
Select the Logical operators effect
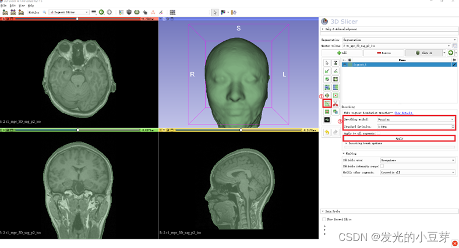pyautogui.click(x=336, y=112)
